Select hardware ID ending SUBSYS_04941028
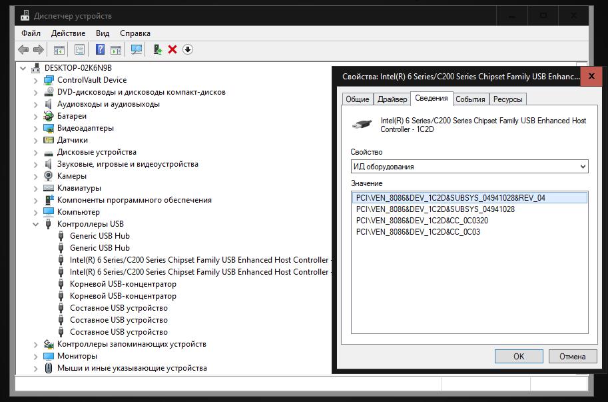 click(436, 209)
